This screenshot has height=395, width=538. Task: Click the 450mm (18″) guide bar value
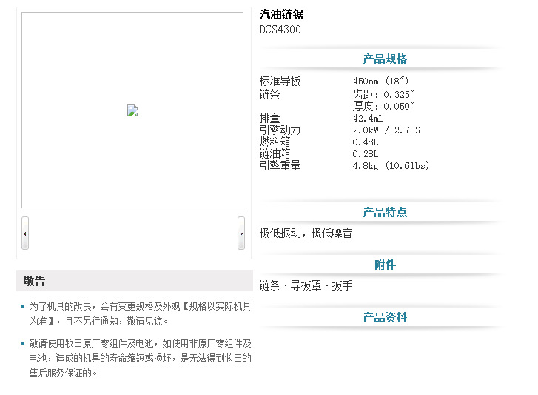click(x=380, y=82)
